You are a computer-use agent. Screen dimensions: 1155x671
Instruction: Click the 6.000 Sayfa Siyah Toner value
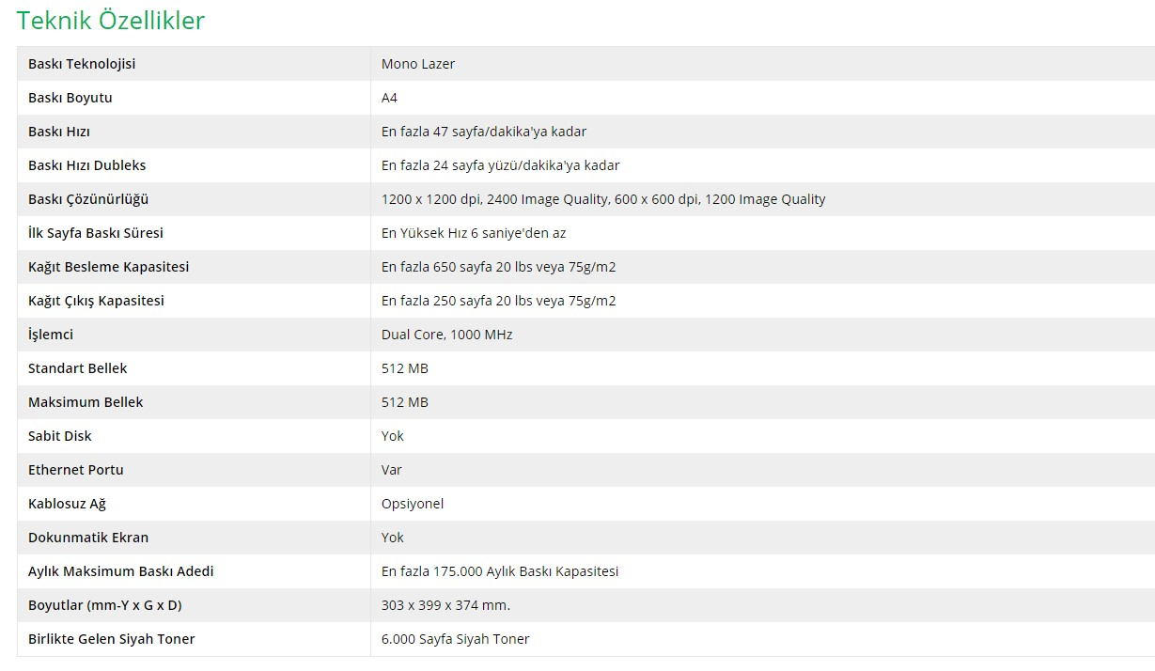point(456,639)
